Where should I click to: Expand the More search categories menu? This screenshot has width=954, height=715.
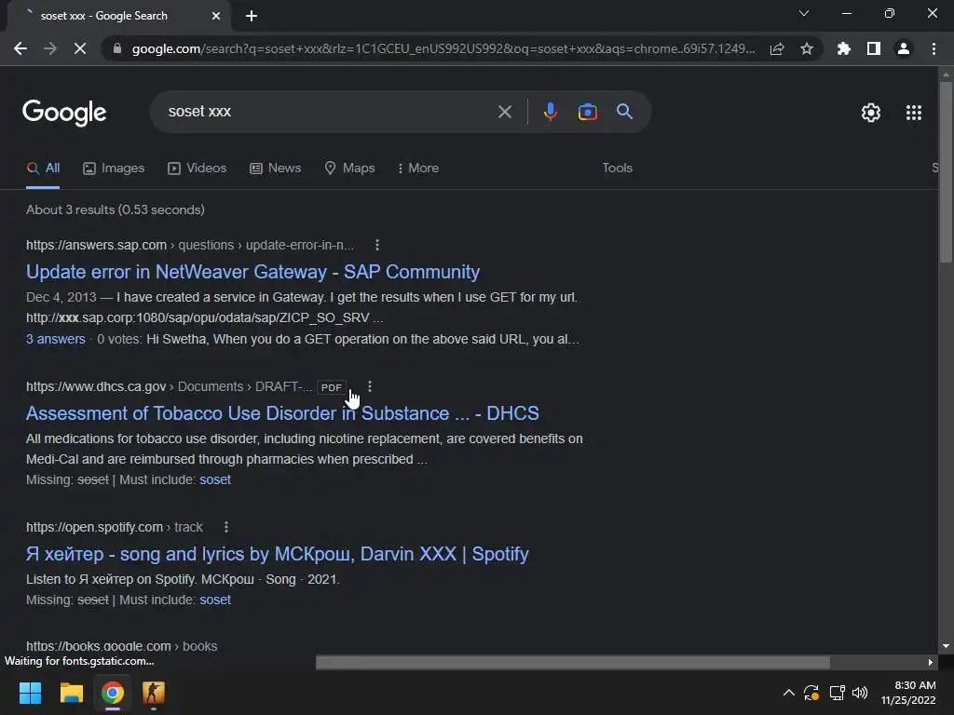click(418, 169)
